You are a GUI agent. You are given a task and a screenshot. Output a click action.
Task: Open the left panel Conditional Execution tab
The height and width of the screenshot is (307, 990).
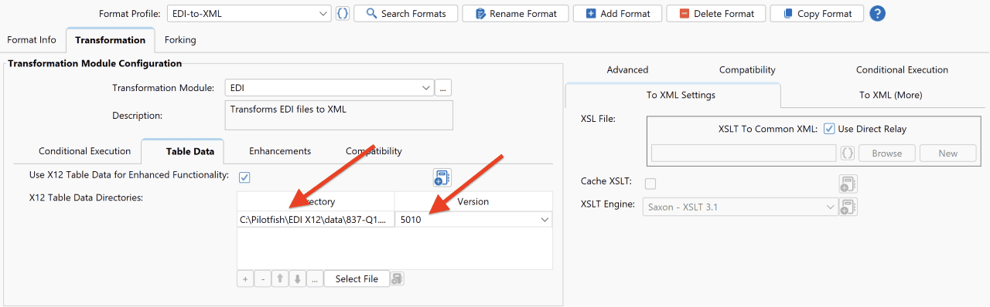coord(85,151)
